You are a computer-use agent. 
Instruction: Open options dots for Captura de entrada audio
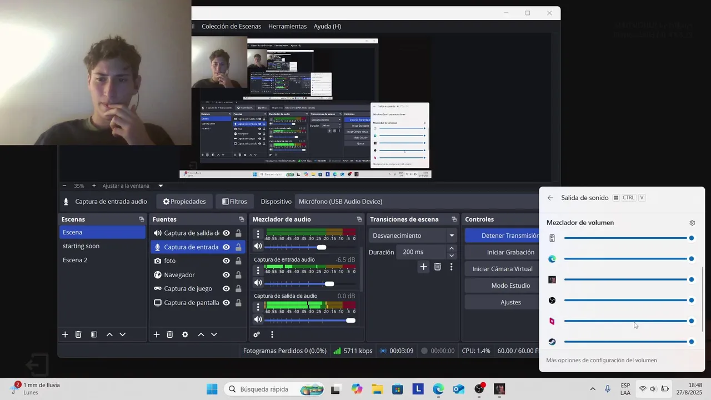(258, 271)
